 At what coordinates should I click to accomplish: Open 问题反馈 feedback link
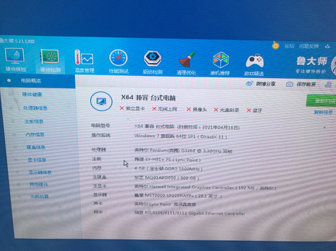pyautogui.click(x=309, y=46)
